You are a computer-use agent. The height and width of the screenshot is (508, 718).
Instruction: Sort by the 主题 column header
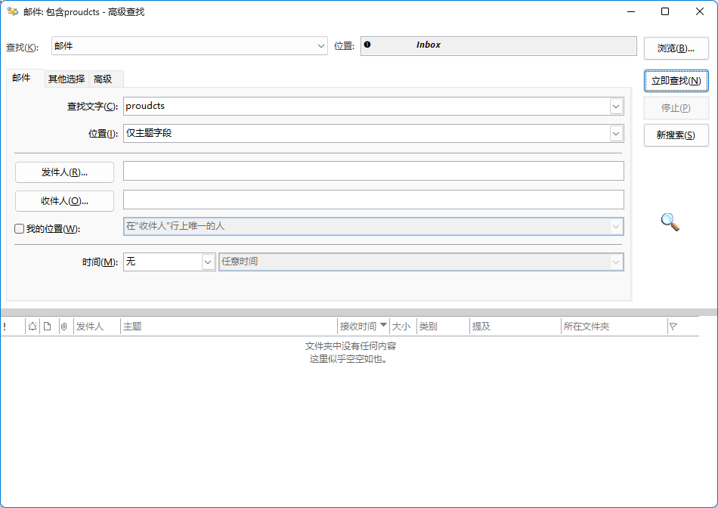(228, 327)
